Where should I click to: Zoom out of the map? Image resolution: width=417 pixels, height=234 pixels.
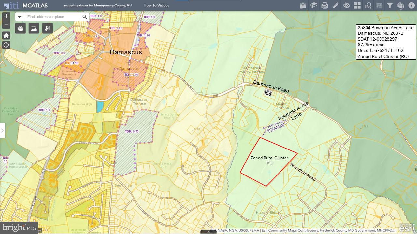click(6, 24)
